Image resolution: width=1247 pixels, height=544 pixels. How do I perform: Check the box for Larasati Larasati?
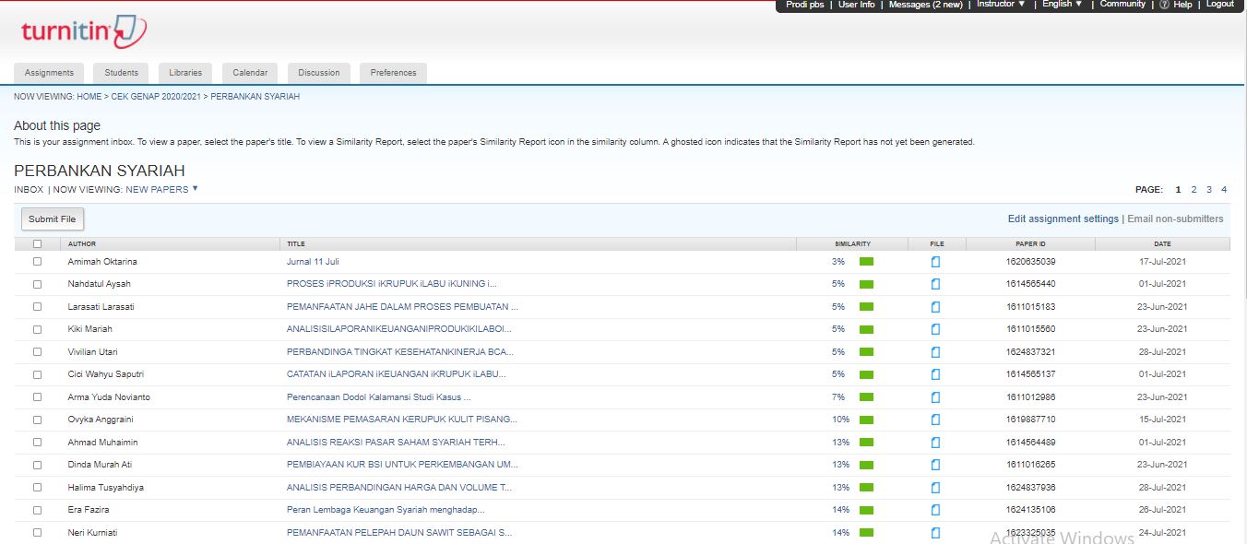point(38,307)
